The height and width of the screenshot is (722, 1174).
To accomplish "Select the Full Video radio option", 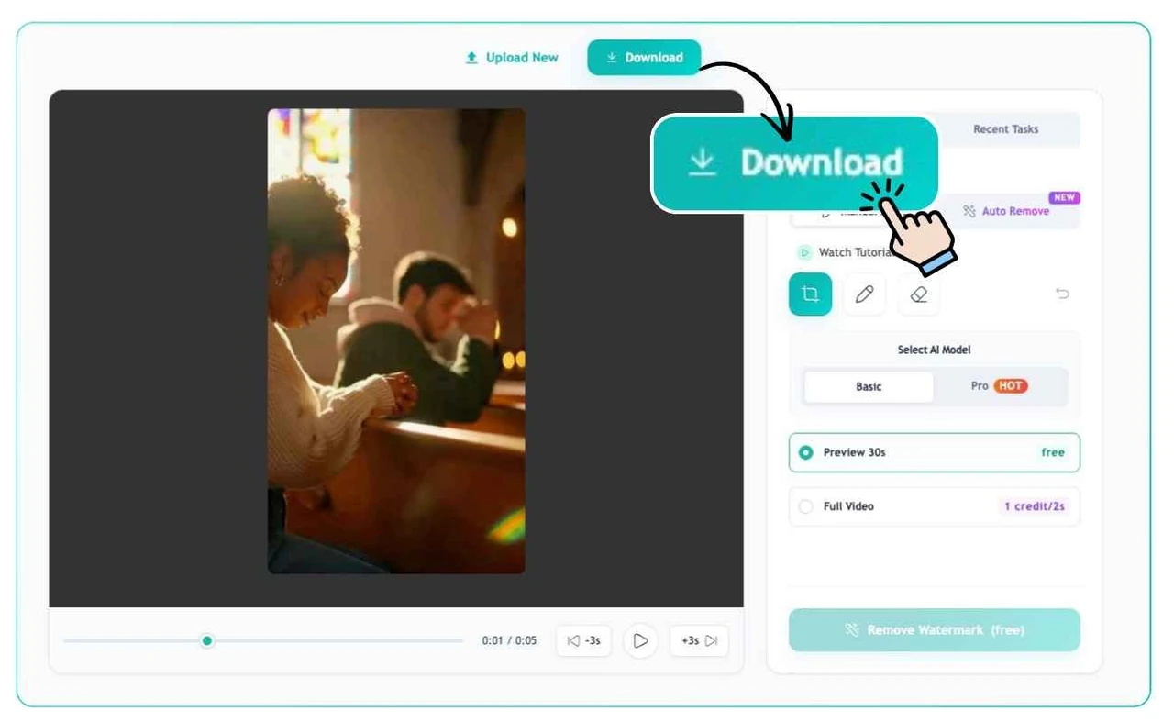I will (934, 506).
